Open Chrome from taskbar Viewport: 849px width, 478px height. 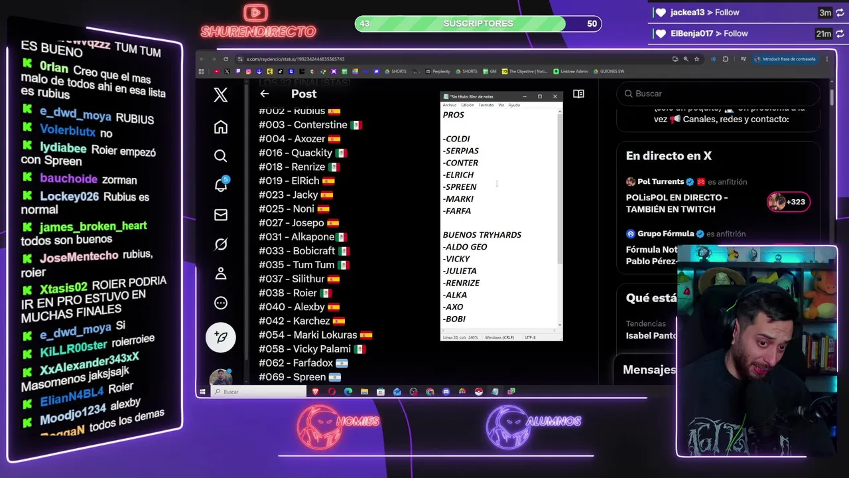coord(430,392)
